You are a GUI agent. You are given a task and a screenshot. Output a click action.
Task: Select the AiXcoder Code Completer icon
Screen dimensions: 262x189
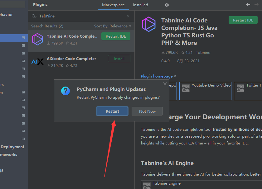click(37, 62)
